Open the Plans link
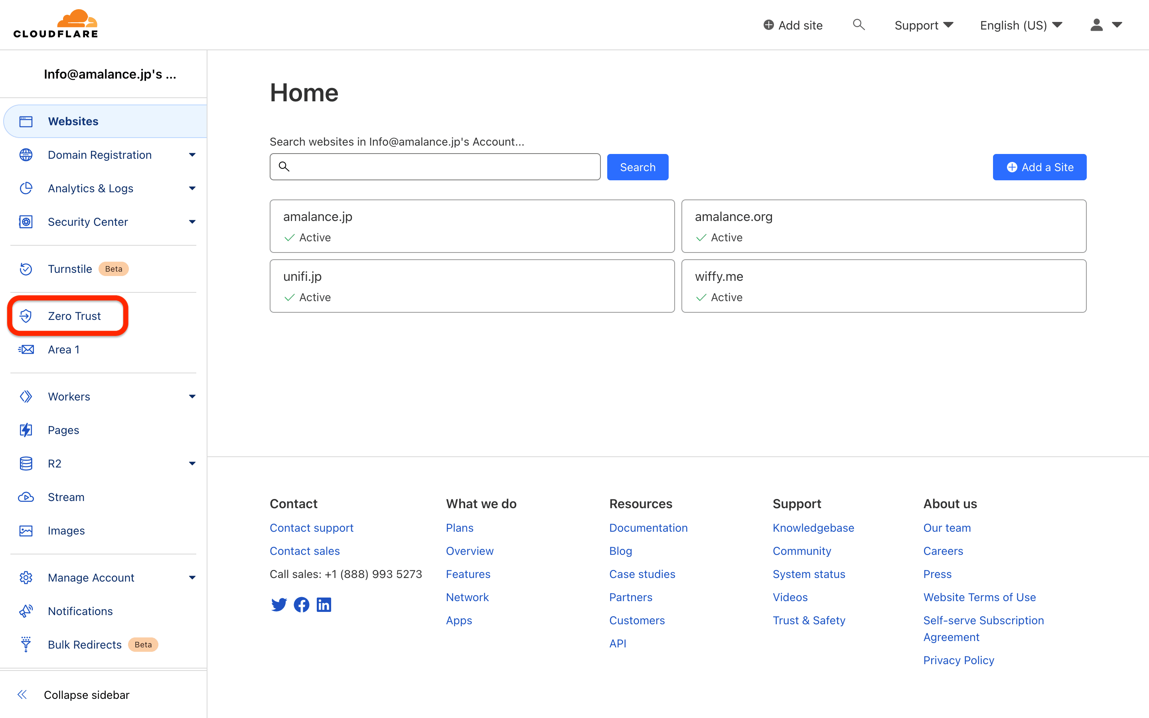The image size is (1149, 718). click(x=459, y=528)
